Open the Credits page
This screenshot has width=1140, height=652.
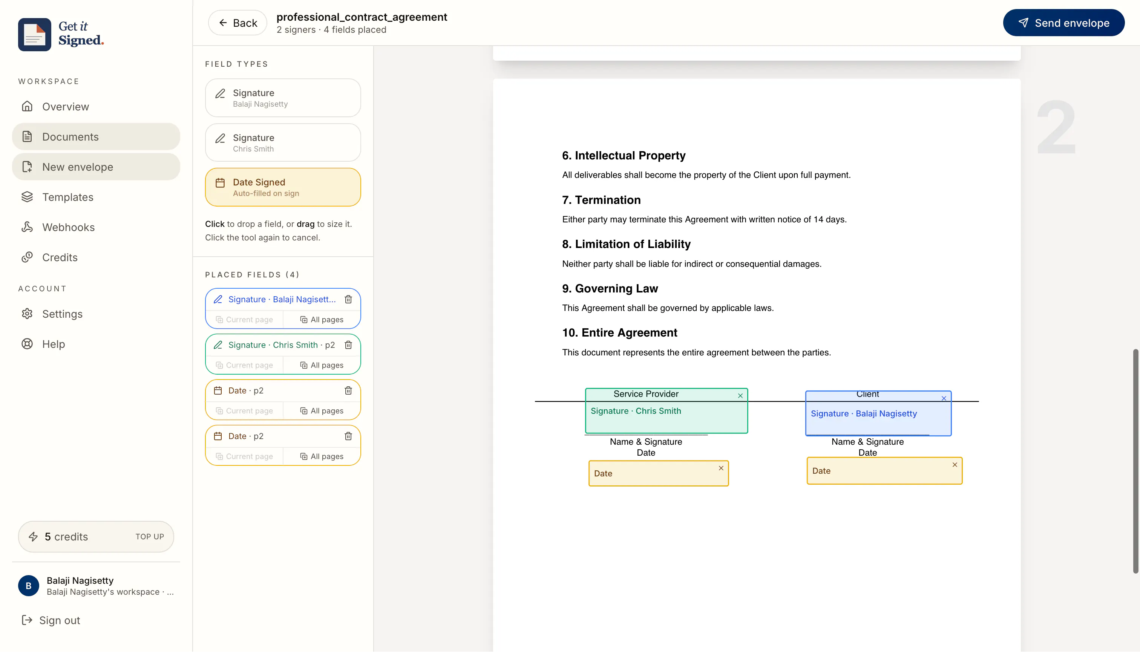tap(96, 257)
